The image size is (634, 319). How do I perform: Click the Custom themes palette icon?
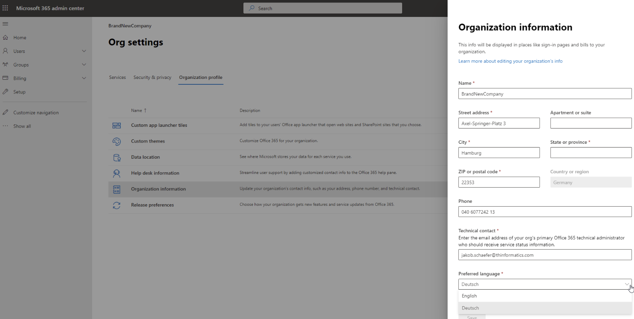point(117,141)
